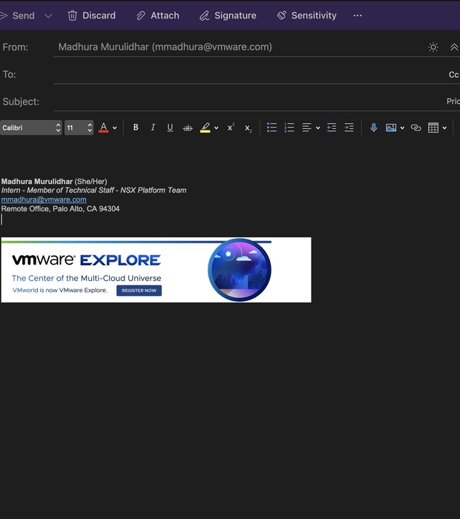This screenshot has width=460, height=519.
Task: Open the font size 11 dropdown
Action: [x=79, y=128]
